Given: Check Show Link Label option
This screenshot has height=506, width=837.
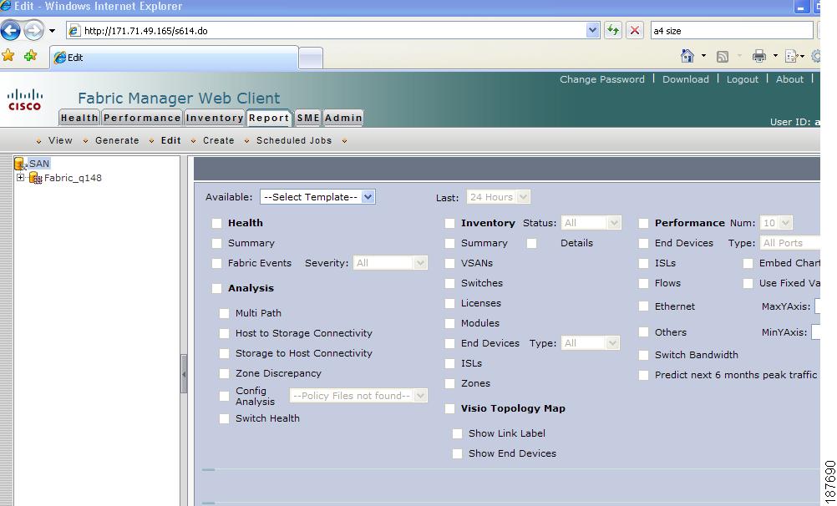Looking at the screenshot, I should pyautogui.click(x=458, y=433).
